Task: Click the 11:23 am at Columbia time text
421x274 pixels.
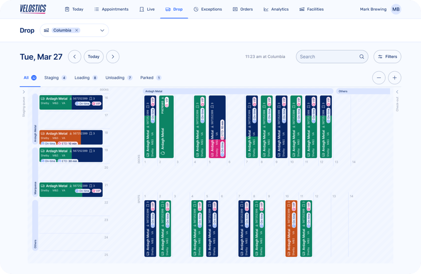Action: point(265,57)
